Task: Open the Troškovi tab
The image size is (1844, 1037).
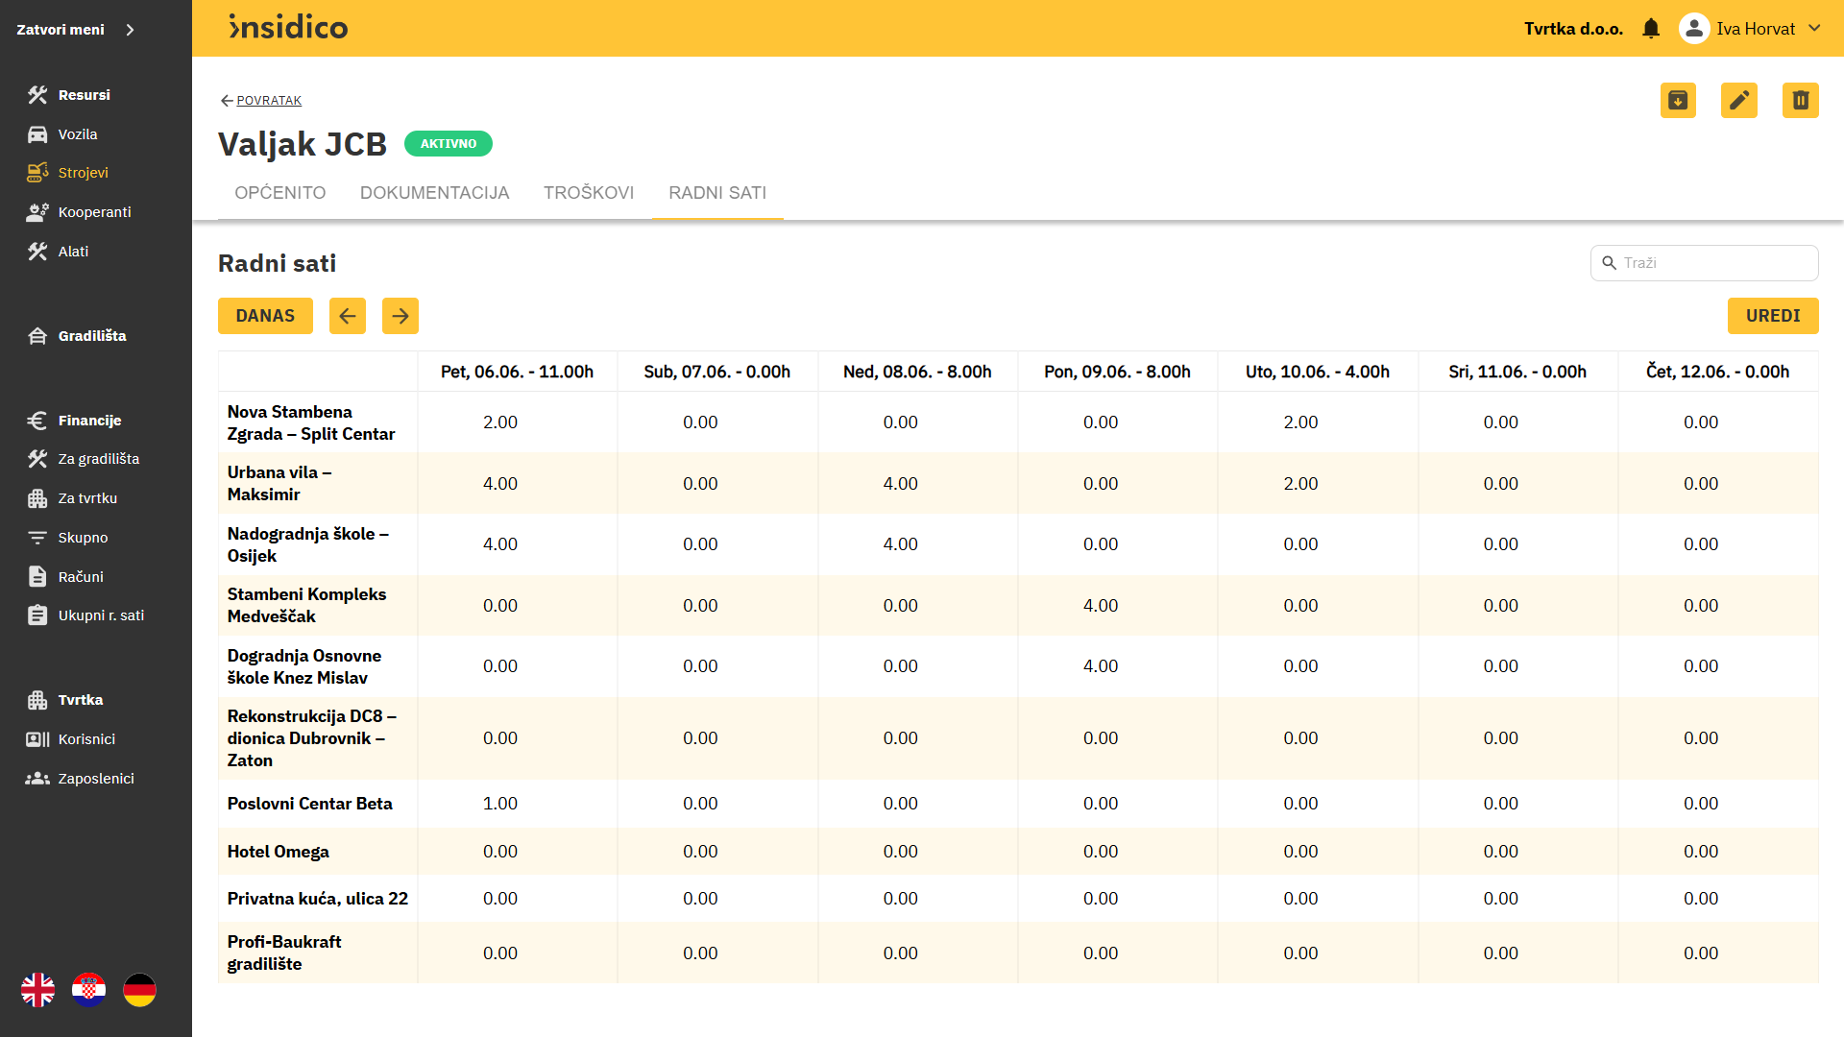Action: 589,193
